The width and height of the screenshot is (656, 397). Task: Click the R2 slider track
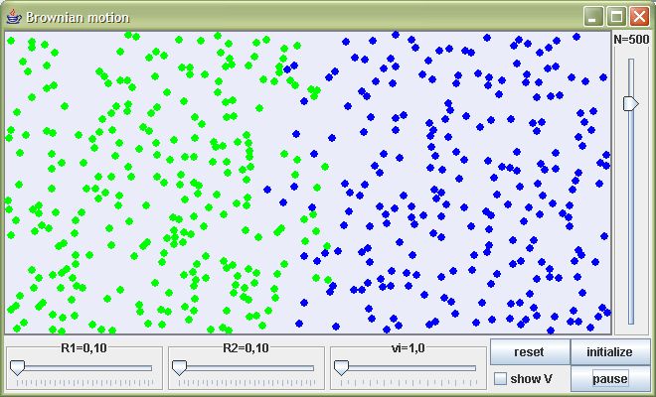[x=246, y=368]
